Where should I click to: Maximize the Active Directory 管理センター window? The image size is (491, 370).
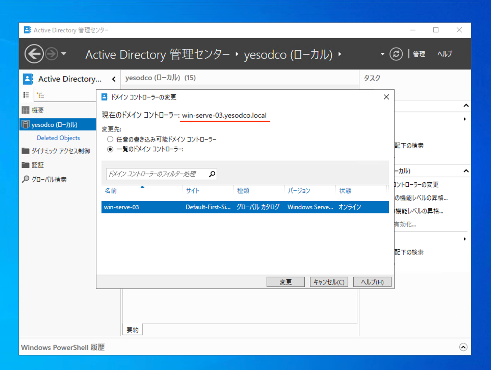click(436, 30)
